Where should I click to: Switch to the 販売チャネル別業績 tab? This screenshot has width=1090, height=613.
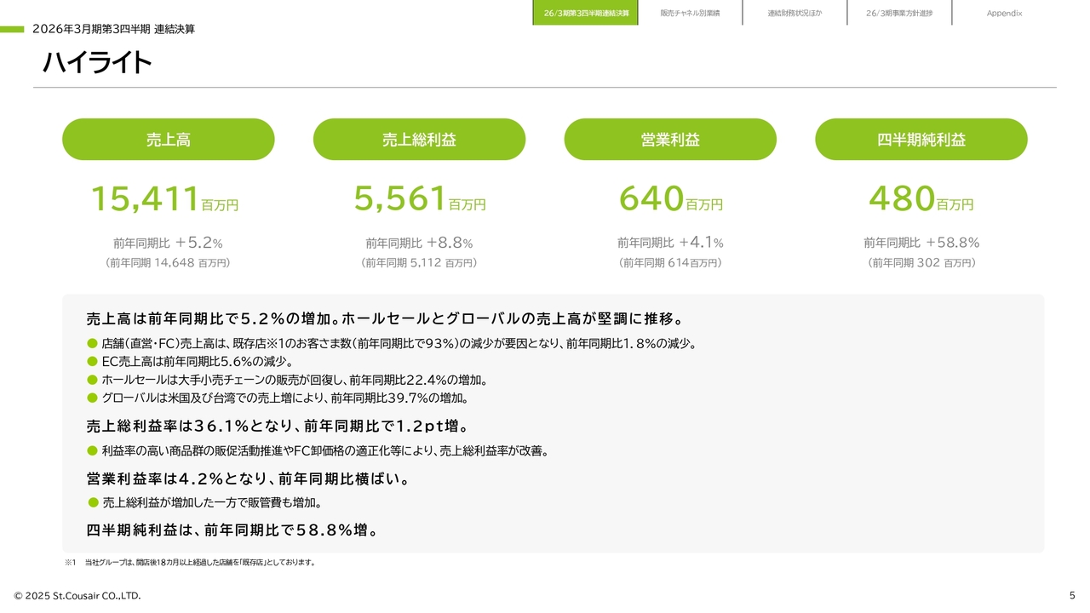coord(690,13)
